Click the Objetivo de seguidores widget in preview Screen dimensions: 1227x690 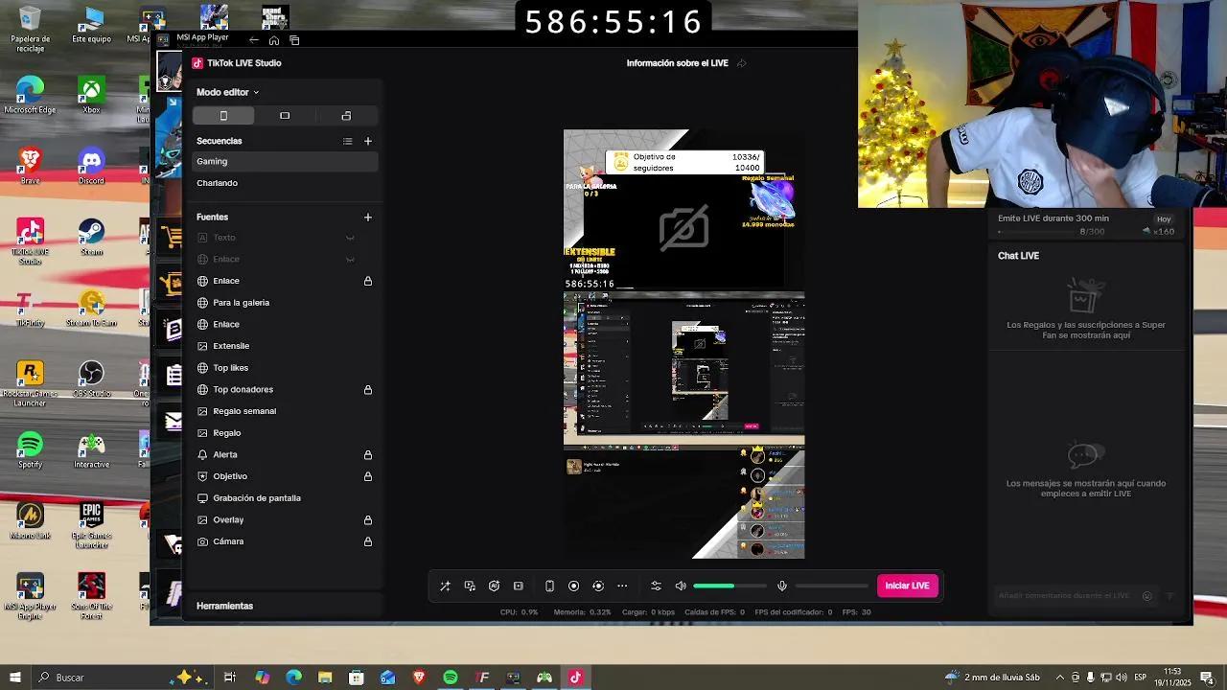[684, 163]
